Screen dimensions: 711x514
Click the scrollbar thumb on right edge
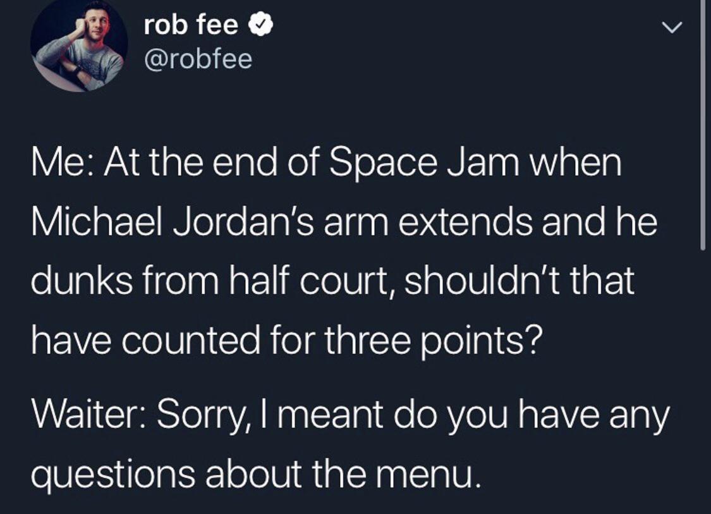tap(703, 126)
